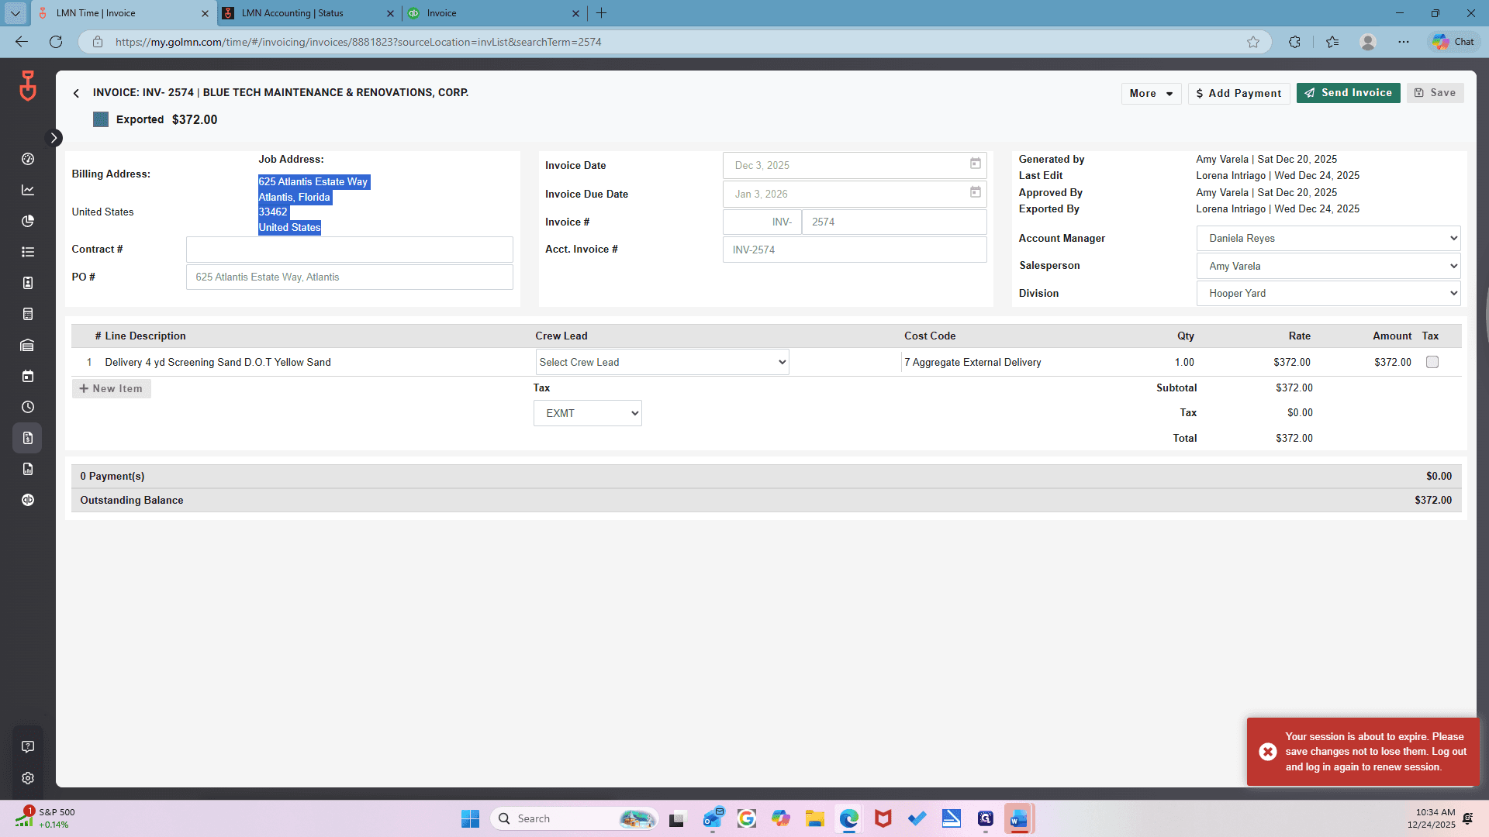Click the Contract # input field
This screenshot has height=837, width=1489.
coord(349,250)
